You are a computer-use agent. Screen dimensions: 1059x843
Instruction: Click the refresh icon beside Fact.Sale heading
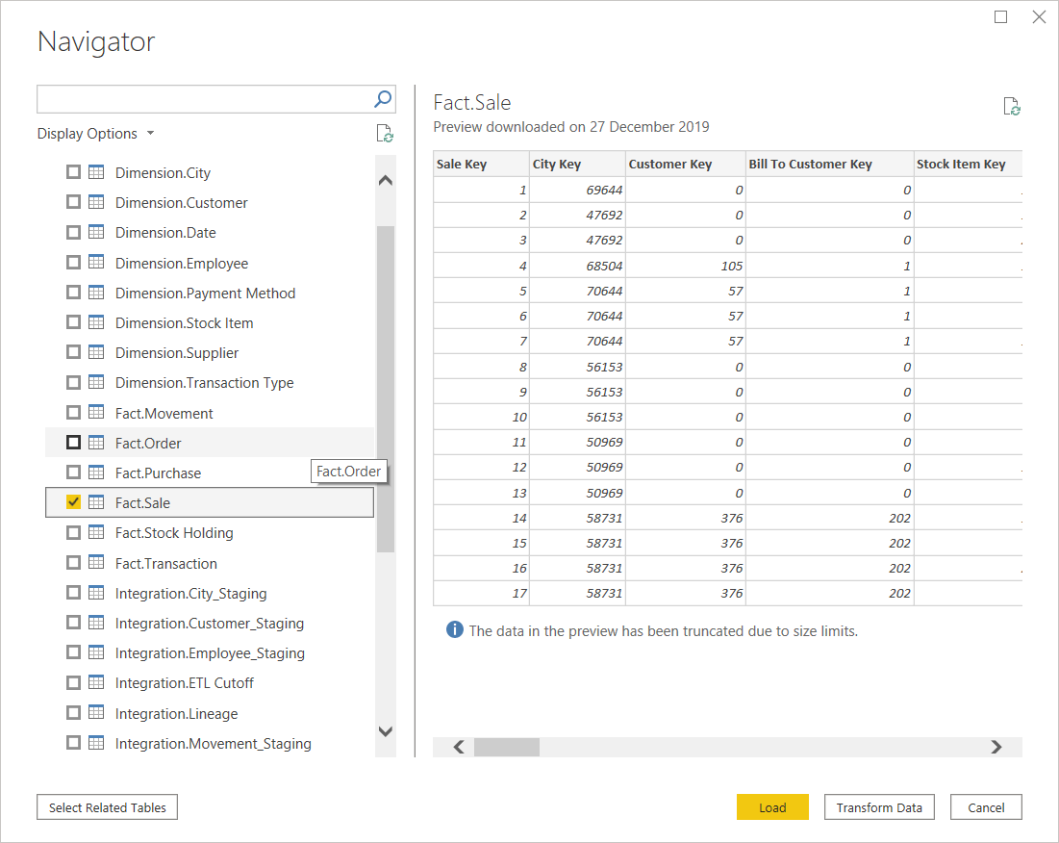pyautogui.click(x=1011, y=106)
